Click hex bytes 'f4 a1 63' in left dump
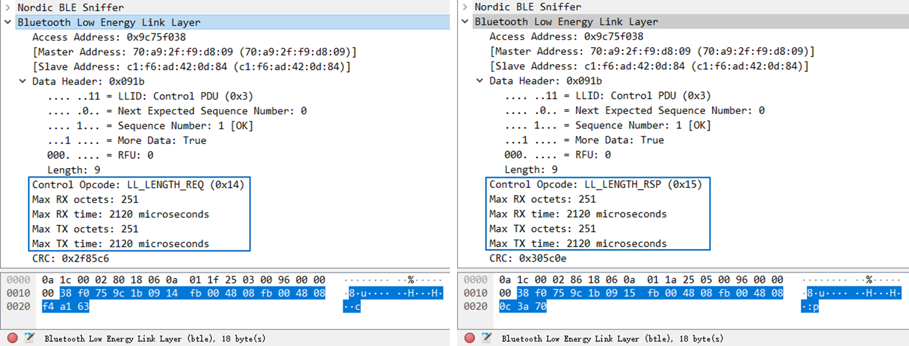Image resolution: width=909 pixels, height=346 pixels. (x=65, y=307)
